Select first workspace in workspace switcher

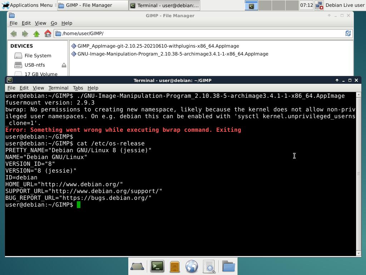point(251,5)
